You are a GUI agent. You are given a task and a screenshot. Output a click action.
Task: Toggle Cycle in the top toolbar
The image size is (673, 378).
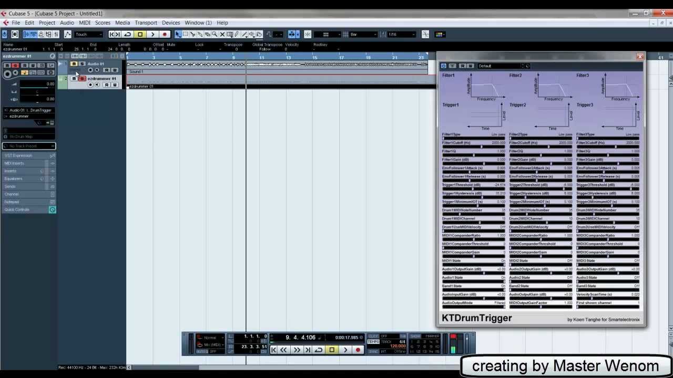(127, 34)
